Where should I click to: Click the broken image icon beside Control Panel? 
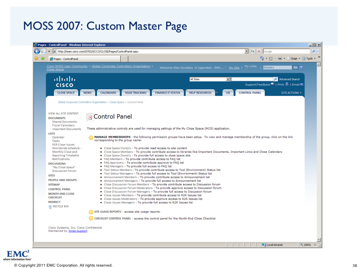click(90, 117)
